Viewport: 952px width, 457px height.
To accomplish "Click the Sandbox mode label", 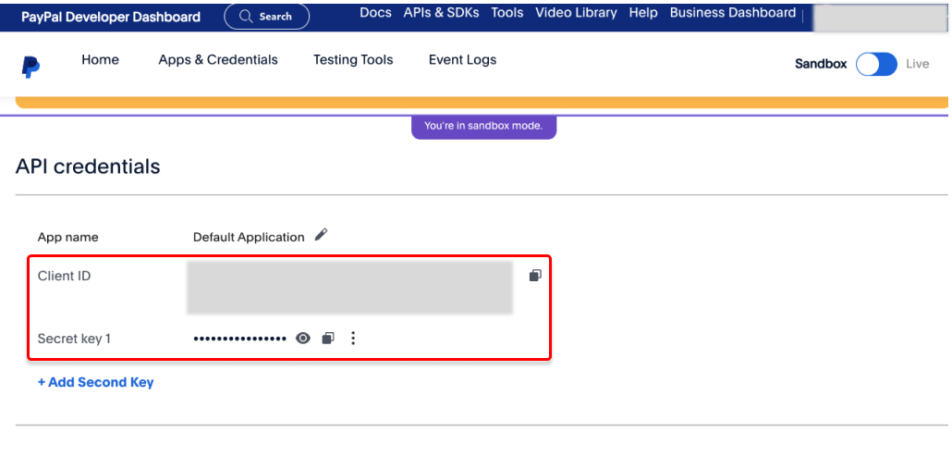I will pyautogui.click(x=821, y=64).
